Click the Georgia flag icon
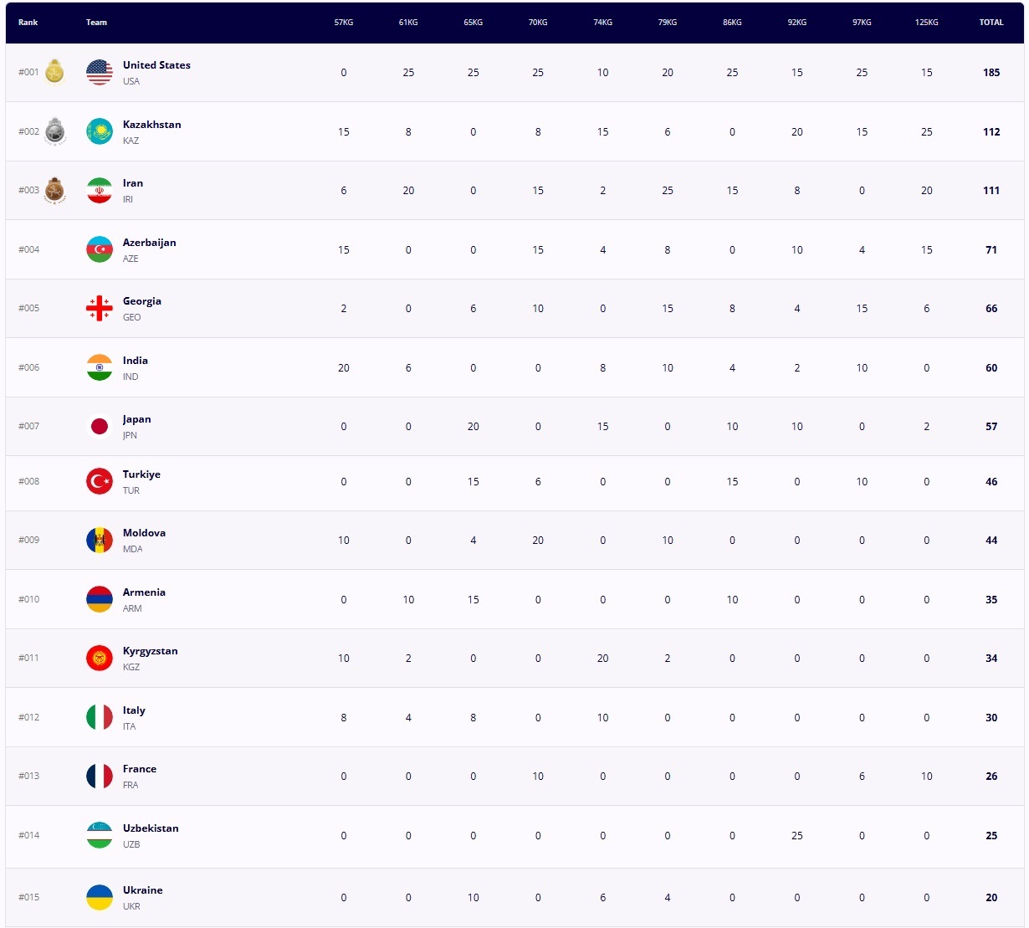Viewport: 1029px width, 928px height. (x=100, y=309)
